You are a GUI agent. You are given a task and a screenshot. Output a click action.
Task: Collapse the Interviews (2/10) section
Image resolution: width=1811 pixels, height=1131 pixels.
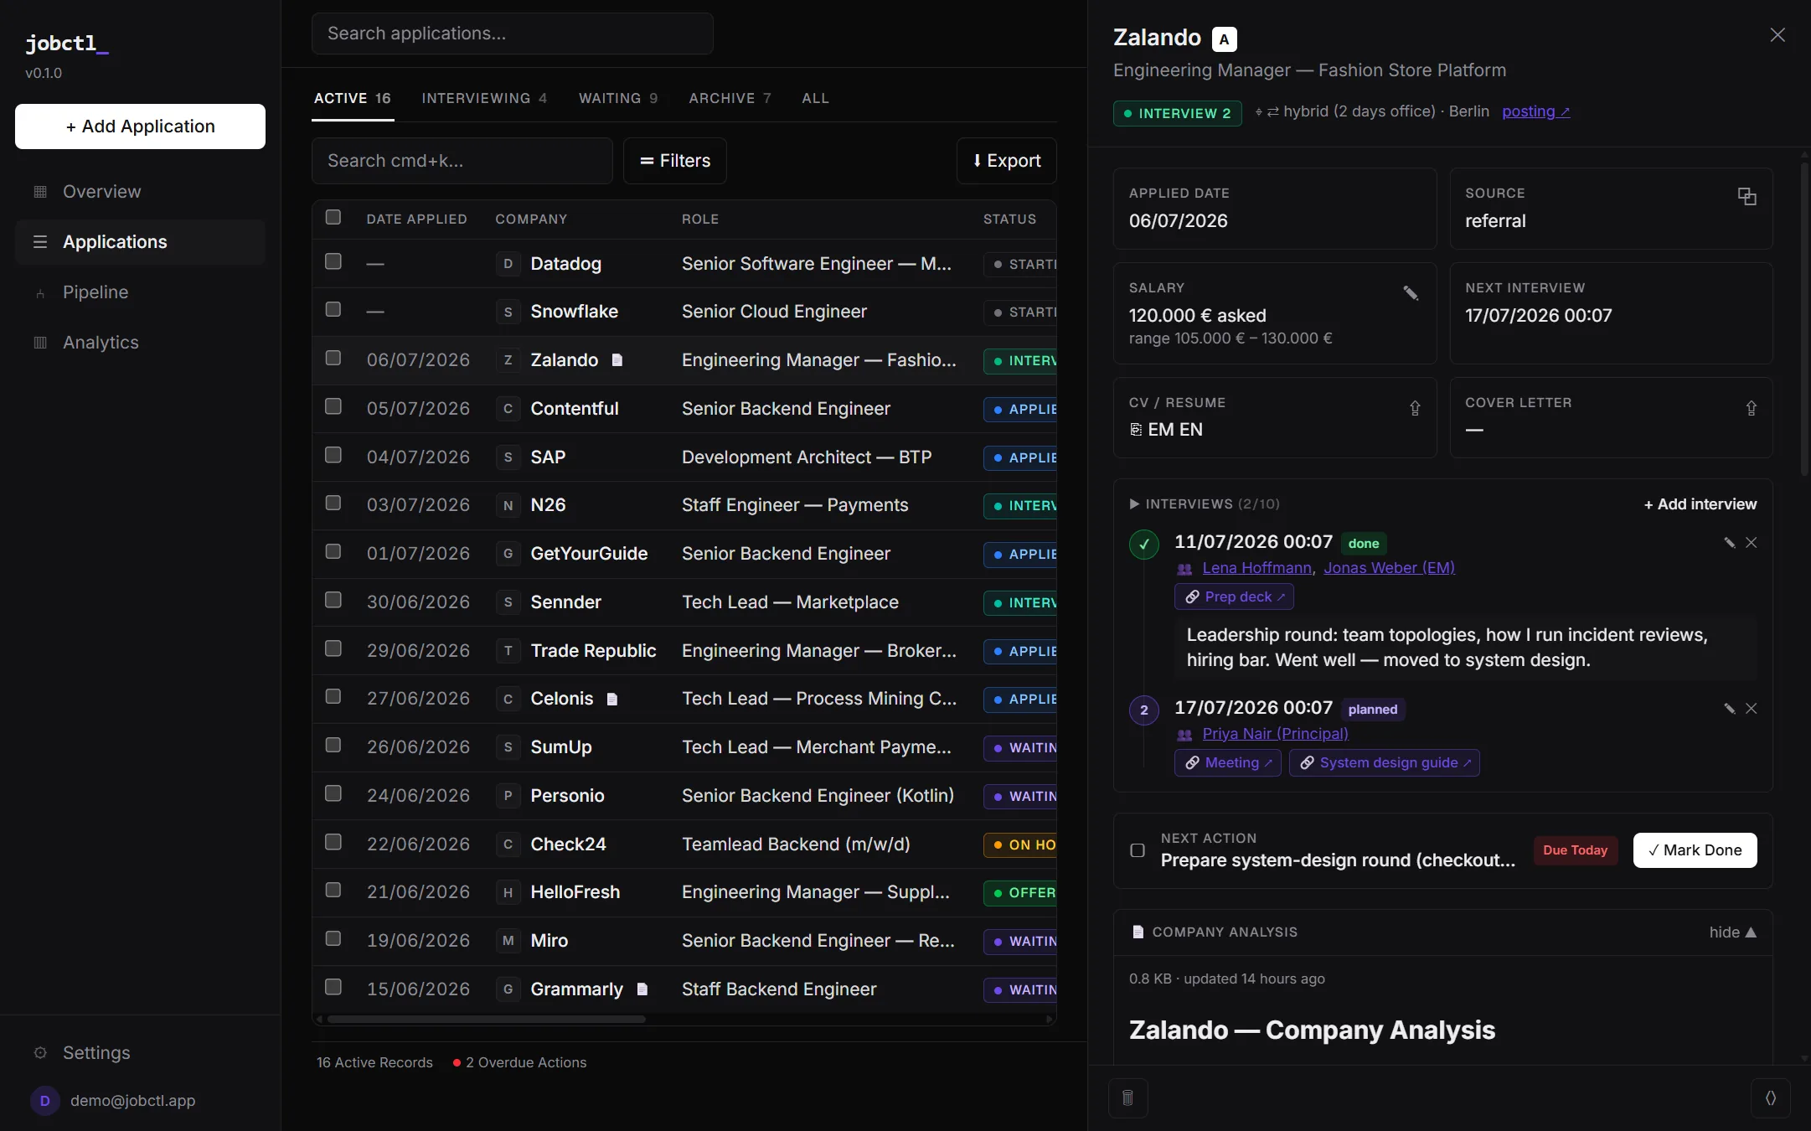pyautogui.click(x=1205, y=504)
